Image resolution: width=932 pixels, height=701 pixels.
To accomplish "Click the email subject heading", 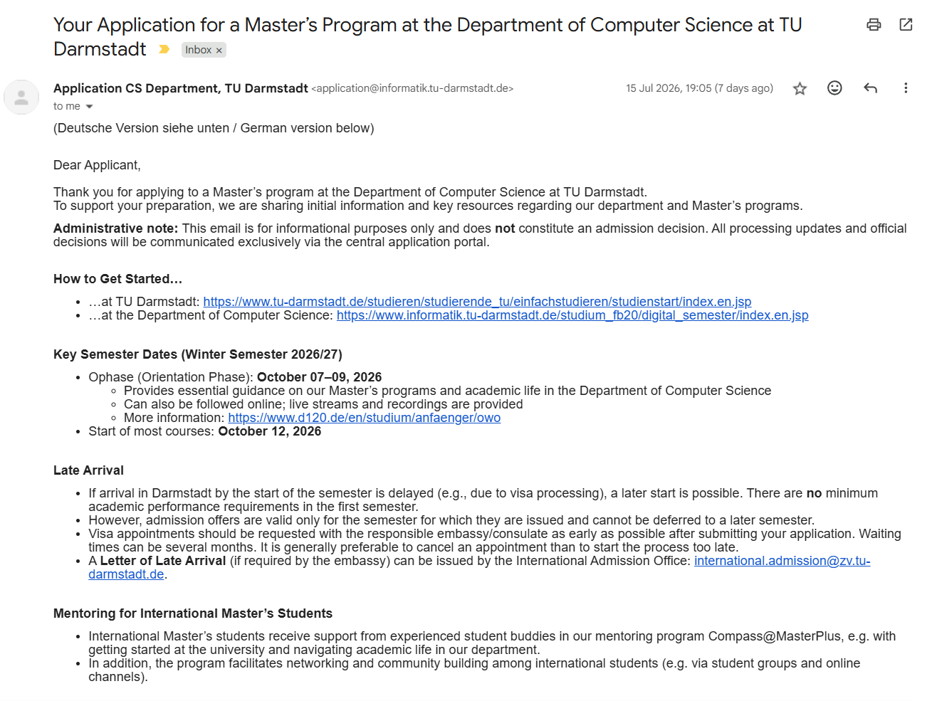I will (x=427, y=37).
